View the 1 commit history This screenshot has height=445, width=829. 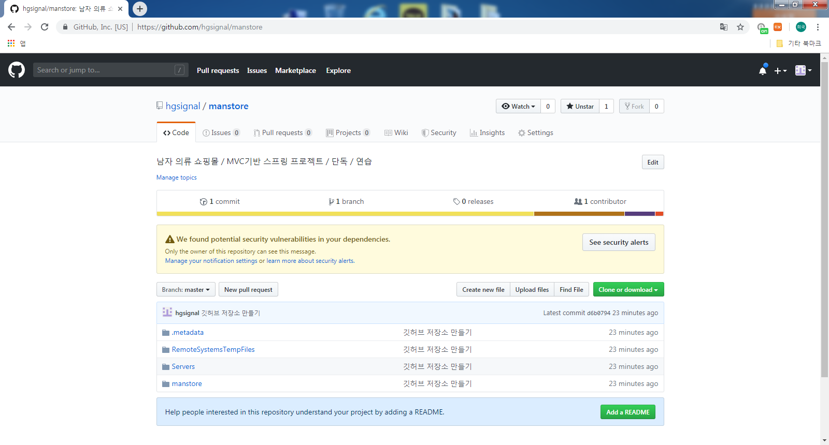[x=220, y=201]
